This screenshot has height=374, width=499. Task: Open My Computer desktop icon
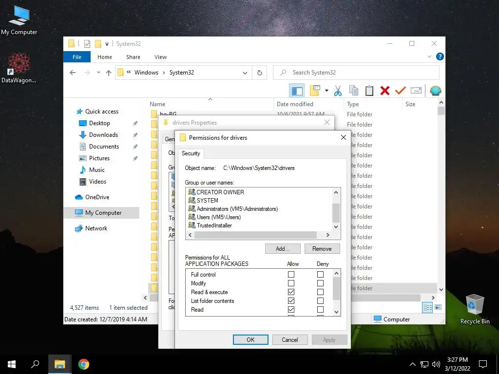[x=19, y=19]
